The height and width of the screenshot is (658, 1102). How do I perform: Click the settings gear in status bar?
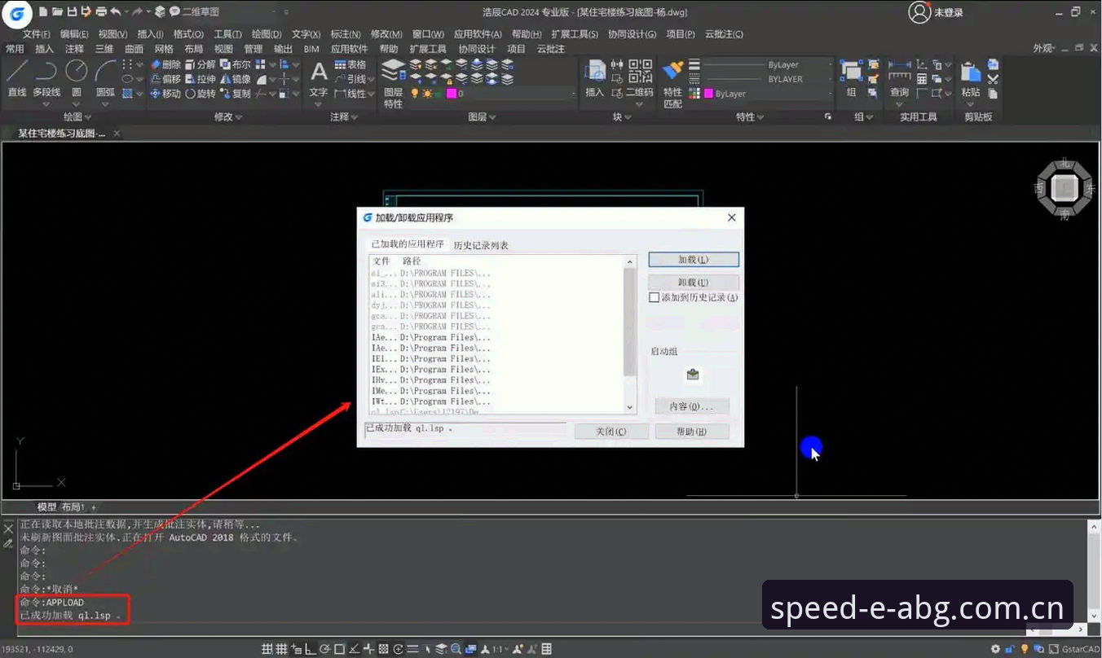coord(995,649)
